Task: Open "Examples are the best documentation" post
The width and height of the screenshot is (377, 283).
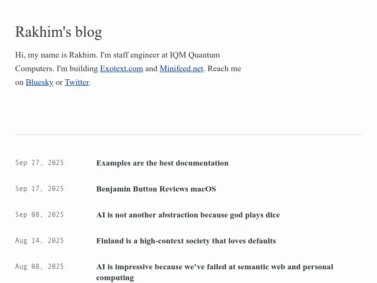Action: click(x=162, y=163)
